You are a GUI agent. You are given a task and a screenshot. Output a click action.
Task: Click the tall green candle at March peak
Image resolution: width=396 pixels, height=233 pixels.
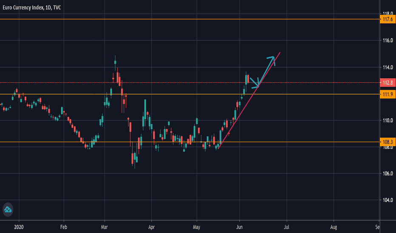(x=115, y=62)
